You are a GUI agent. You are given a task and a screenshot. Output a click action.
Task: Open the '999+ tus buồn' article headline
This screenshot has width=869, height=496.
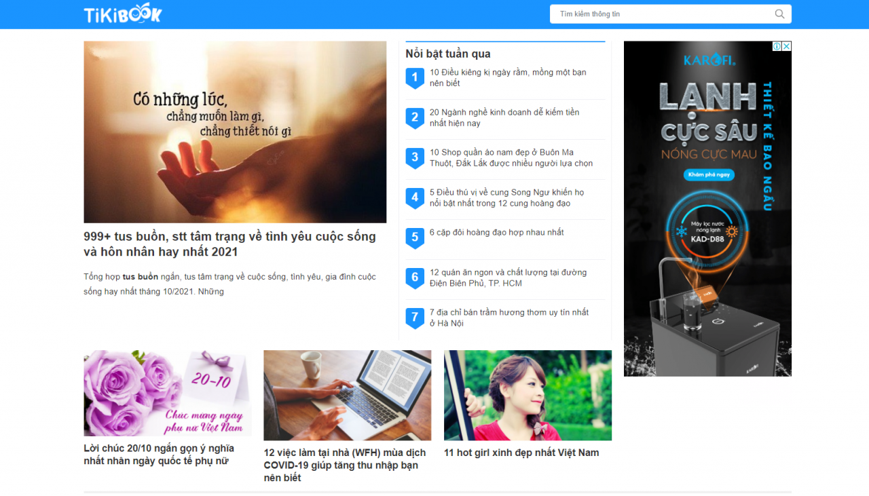[229, 244]
